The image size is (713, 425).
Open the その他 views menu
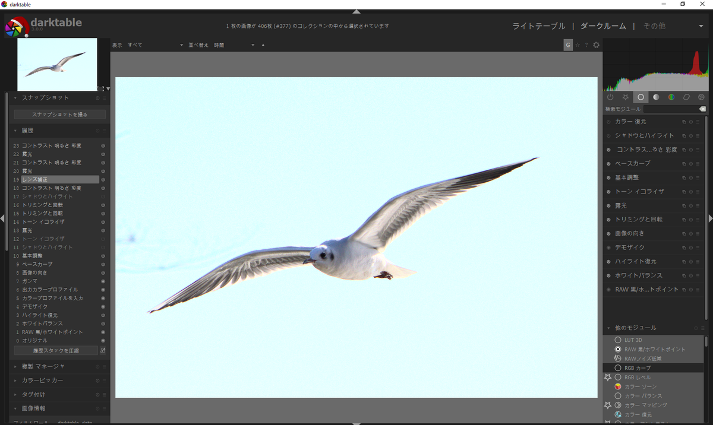[x=654, y=26]
